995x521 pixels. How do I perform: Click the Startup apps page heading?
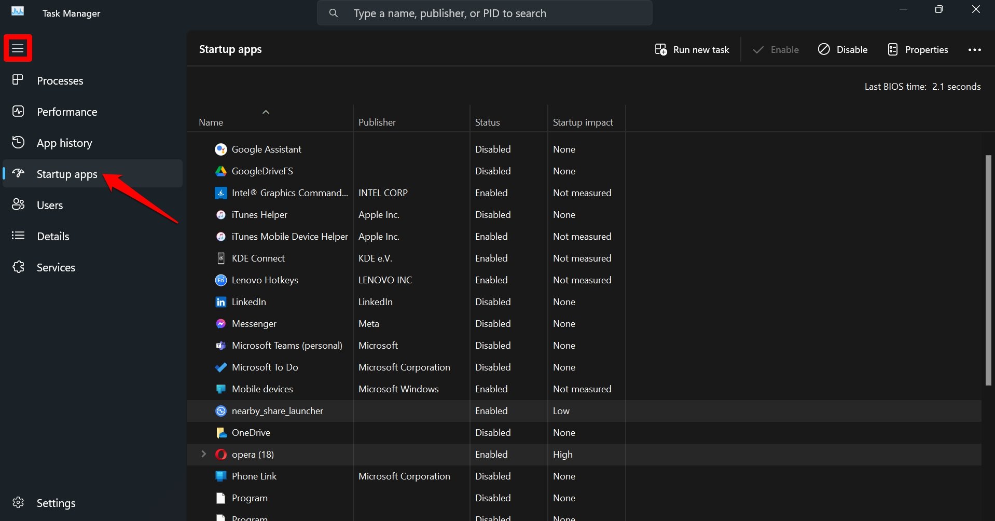point(230,49)
